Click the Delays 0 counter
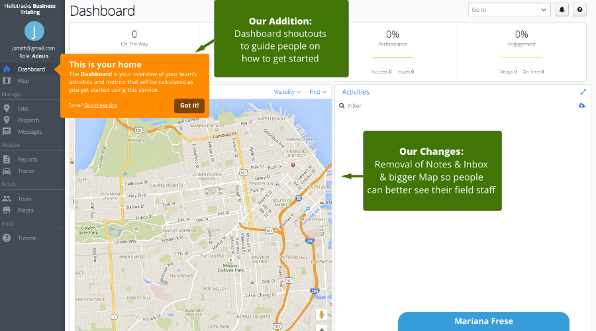Image resolution: width=596 pixels, height=331 pixels. click(508, 71)
